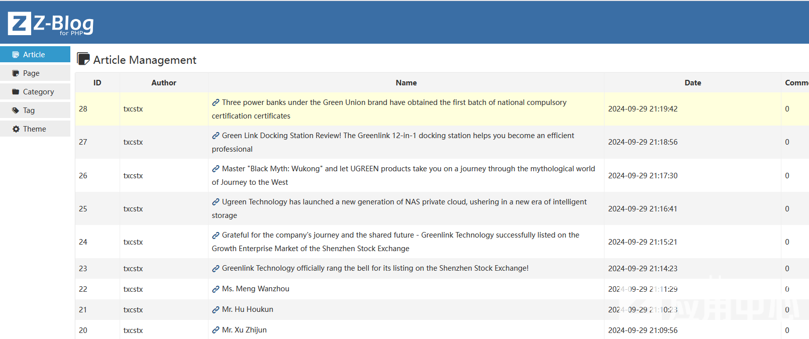Open the Mr. Hu Houkun article
This screenshot has height=339, width=809.
(248, 309)
